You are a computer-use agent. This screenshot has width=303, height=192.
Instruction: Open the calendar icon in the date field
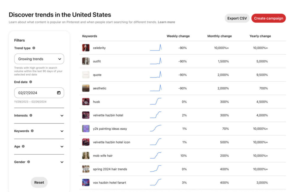[59, 93]
